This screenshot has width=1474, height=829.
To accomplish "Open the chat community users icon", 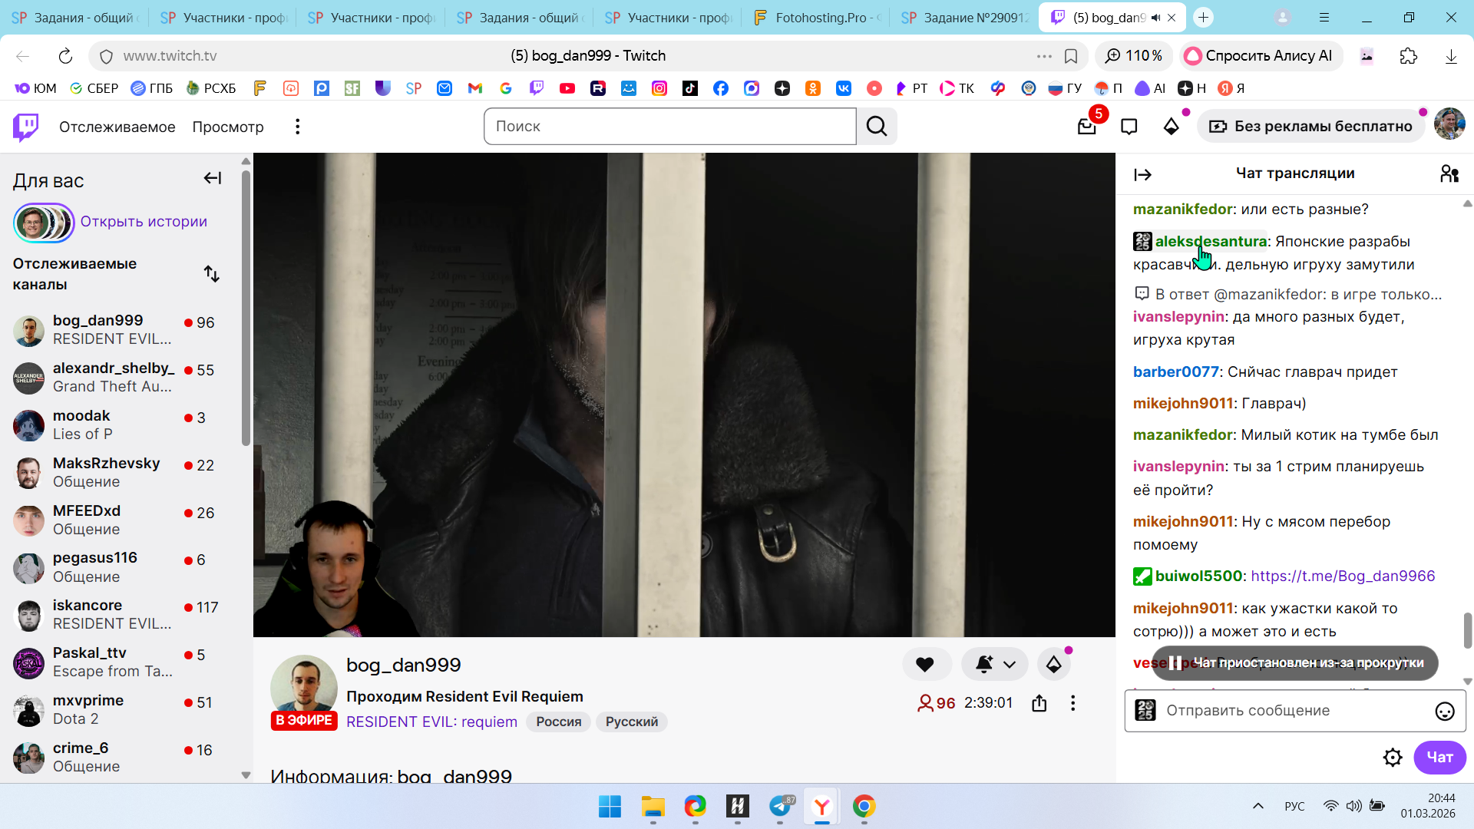I will pyautogui.click(x=1449, y=174).
